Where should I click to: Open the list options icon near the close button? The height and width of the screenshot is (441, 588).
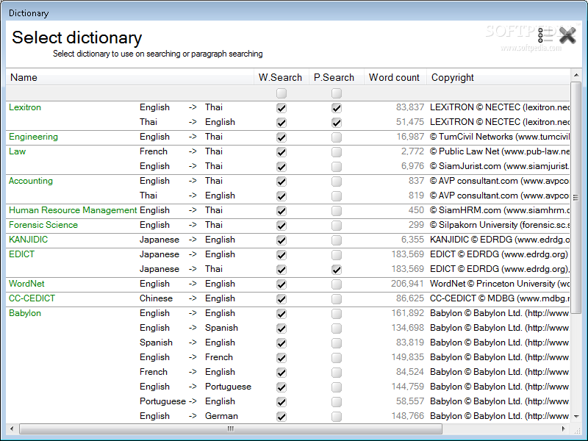tap(545, 35)
